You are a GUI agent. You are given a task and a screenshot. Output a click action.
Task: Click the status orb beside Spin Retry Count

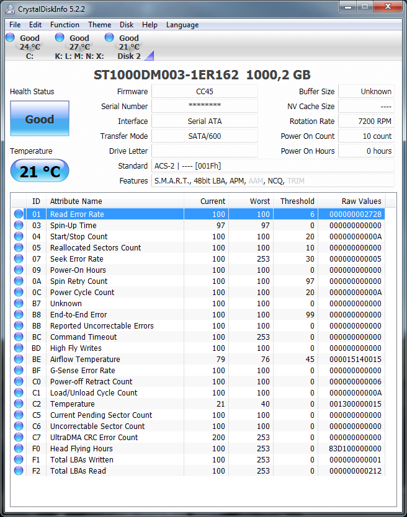click(x=19, y=281)
